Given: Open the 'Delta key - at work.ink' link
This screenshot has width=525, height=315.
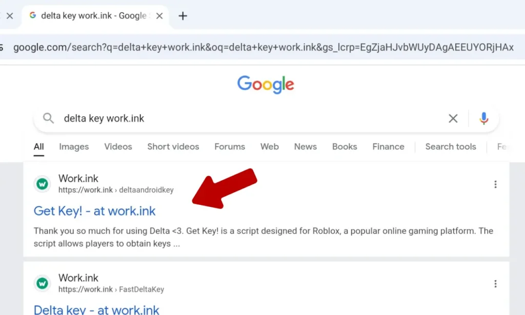Looking at the screenshot, I should point(96,309).
